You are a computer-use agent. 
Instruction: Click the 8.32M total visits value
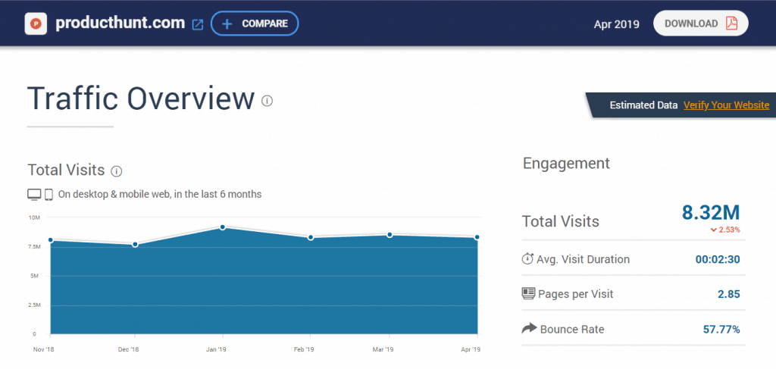click(x=711, y=212)
